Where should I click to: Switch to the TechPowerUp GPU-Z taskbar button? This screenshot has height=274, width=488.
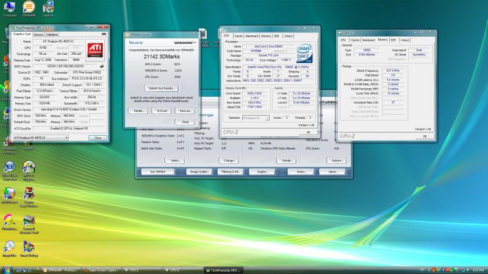[223, 270]
